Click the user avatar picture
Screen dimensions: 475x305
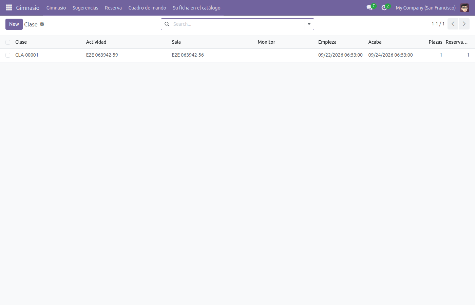pos(464,7)
